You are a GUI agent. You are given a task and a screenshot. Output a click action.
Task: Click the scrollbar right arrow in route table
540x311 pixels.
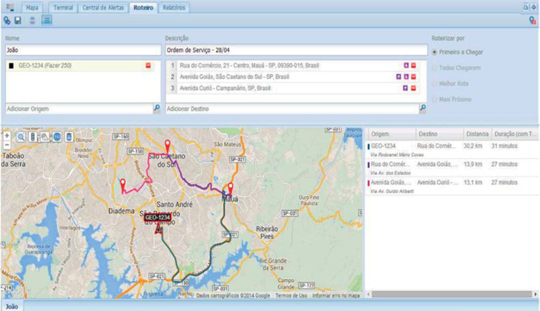(535, 294)
